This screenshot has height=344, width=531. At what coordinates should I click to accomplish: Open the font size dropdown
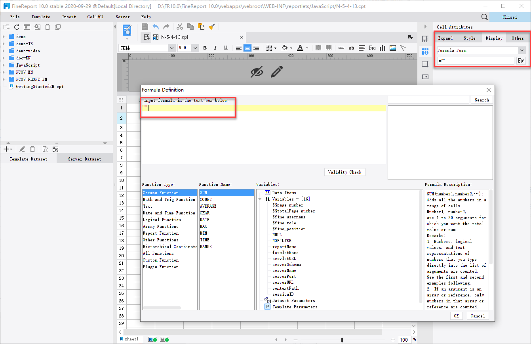195,48
